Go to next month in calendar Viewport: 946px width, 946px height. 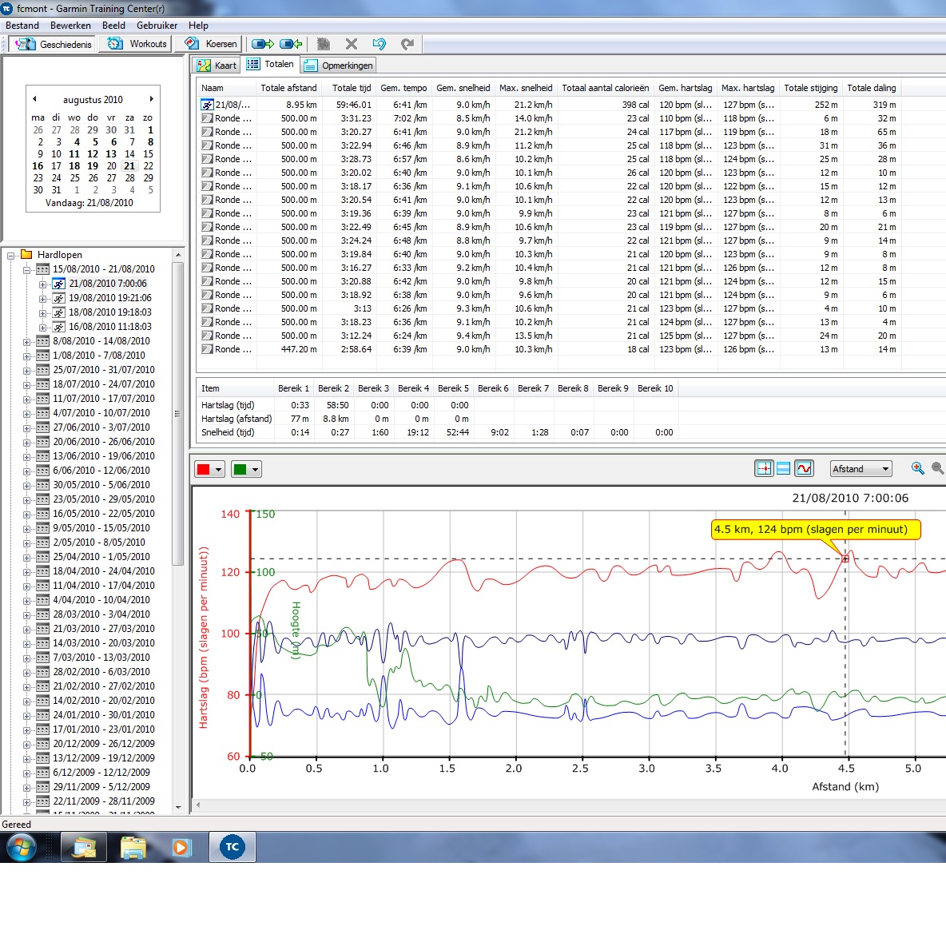click(x=152, y=99)
